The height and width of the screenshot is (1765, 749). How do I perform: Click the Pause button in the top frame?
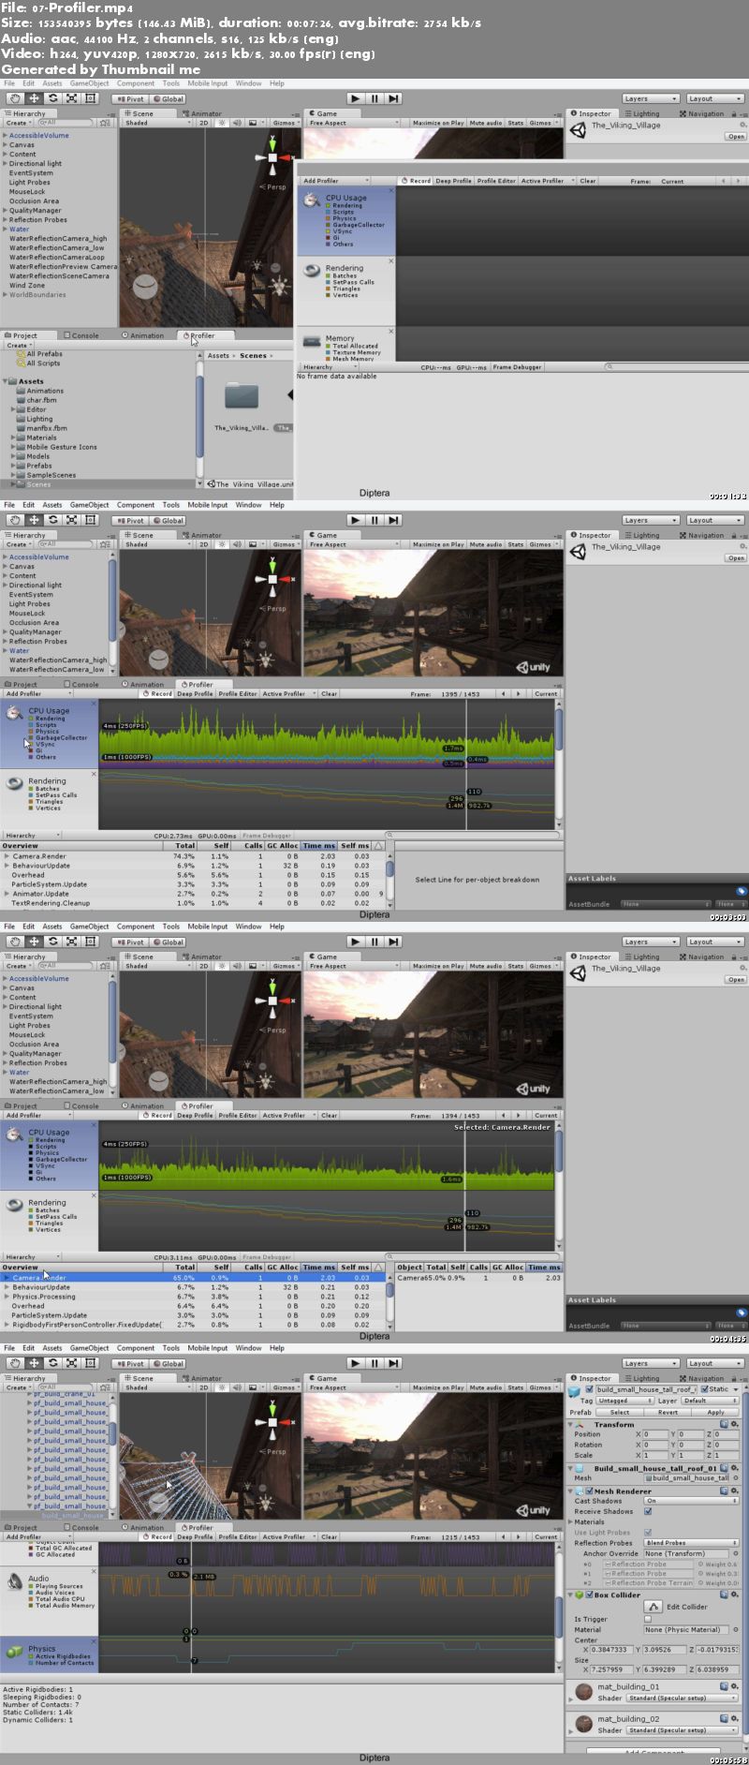coord(374,98)
